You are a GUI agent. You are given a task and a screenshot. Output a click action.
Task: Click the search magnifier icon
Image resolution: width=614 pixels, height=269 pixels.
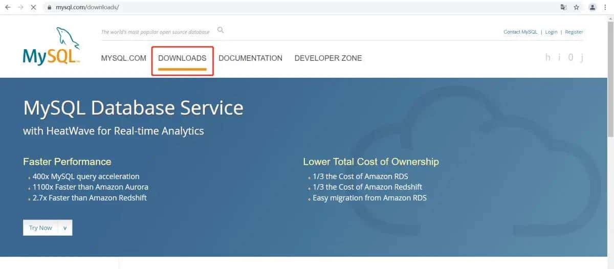coord(221,30)
